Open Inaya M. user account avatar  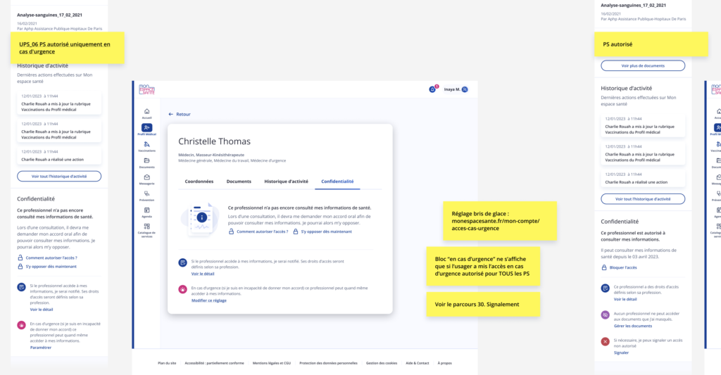click(x=465, y=89)
